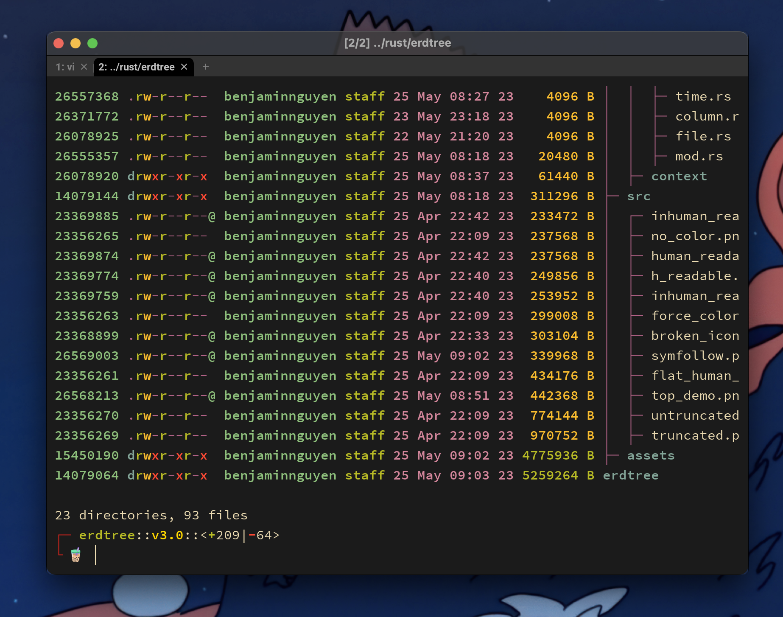Click the 'human_reada' file entry

(695, 256)
